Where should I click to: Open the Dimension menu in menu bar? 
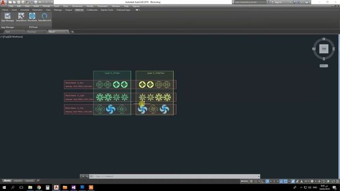77,6
